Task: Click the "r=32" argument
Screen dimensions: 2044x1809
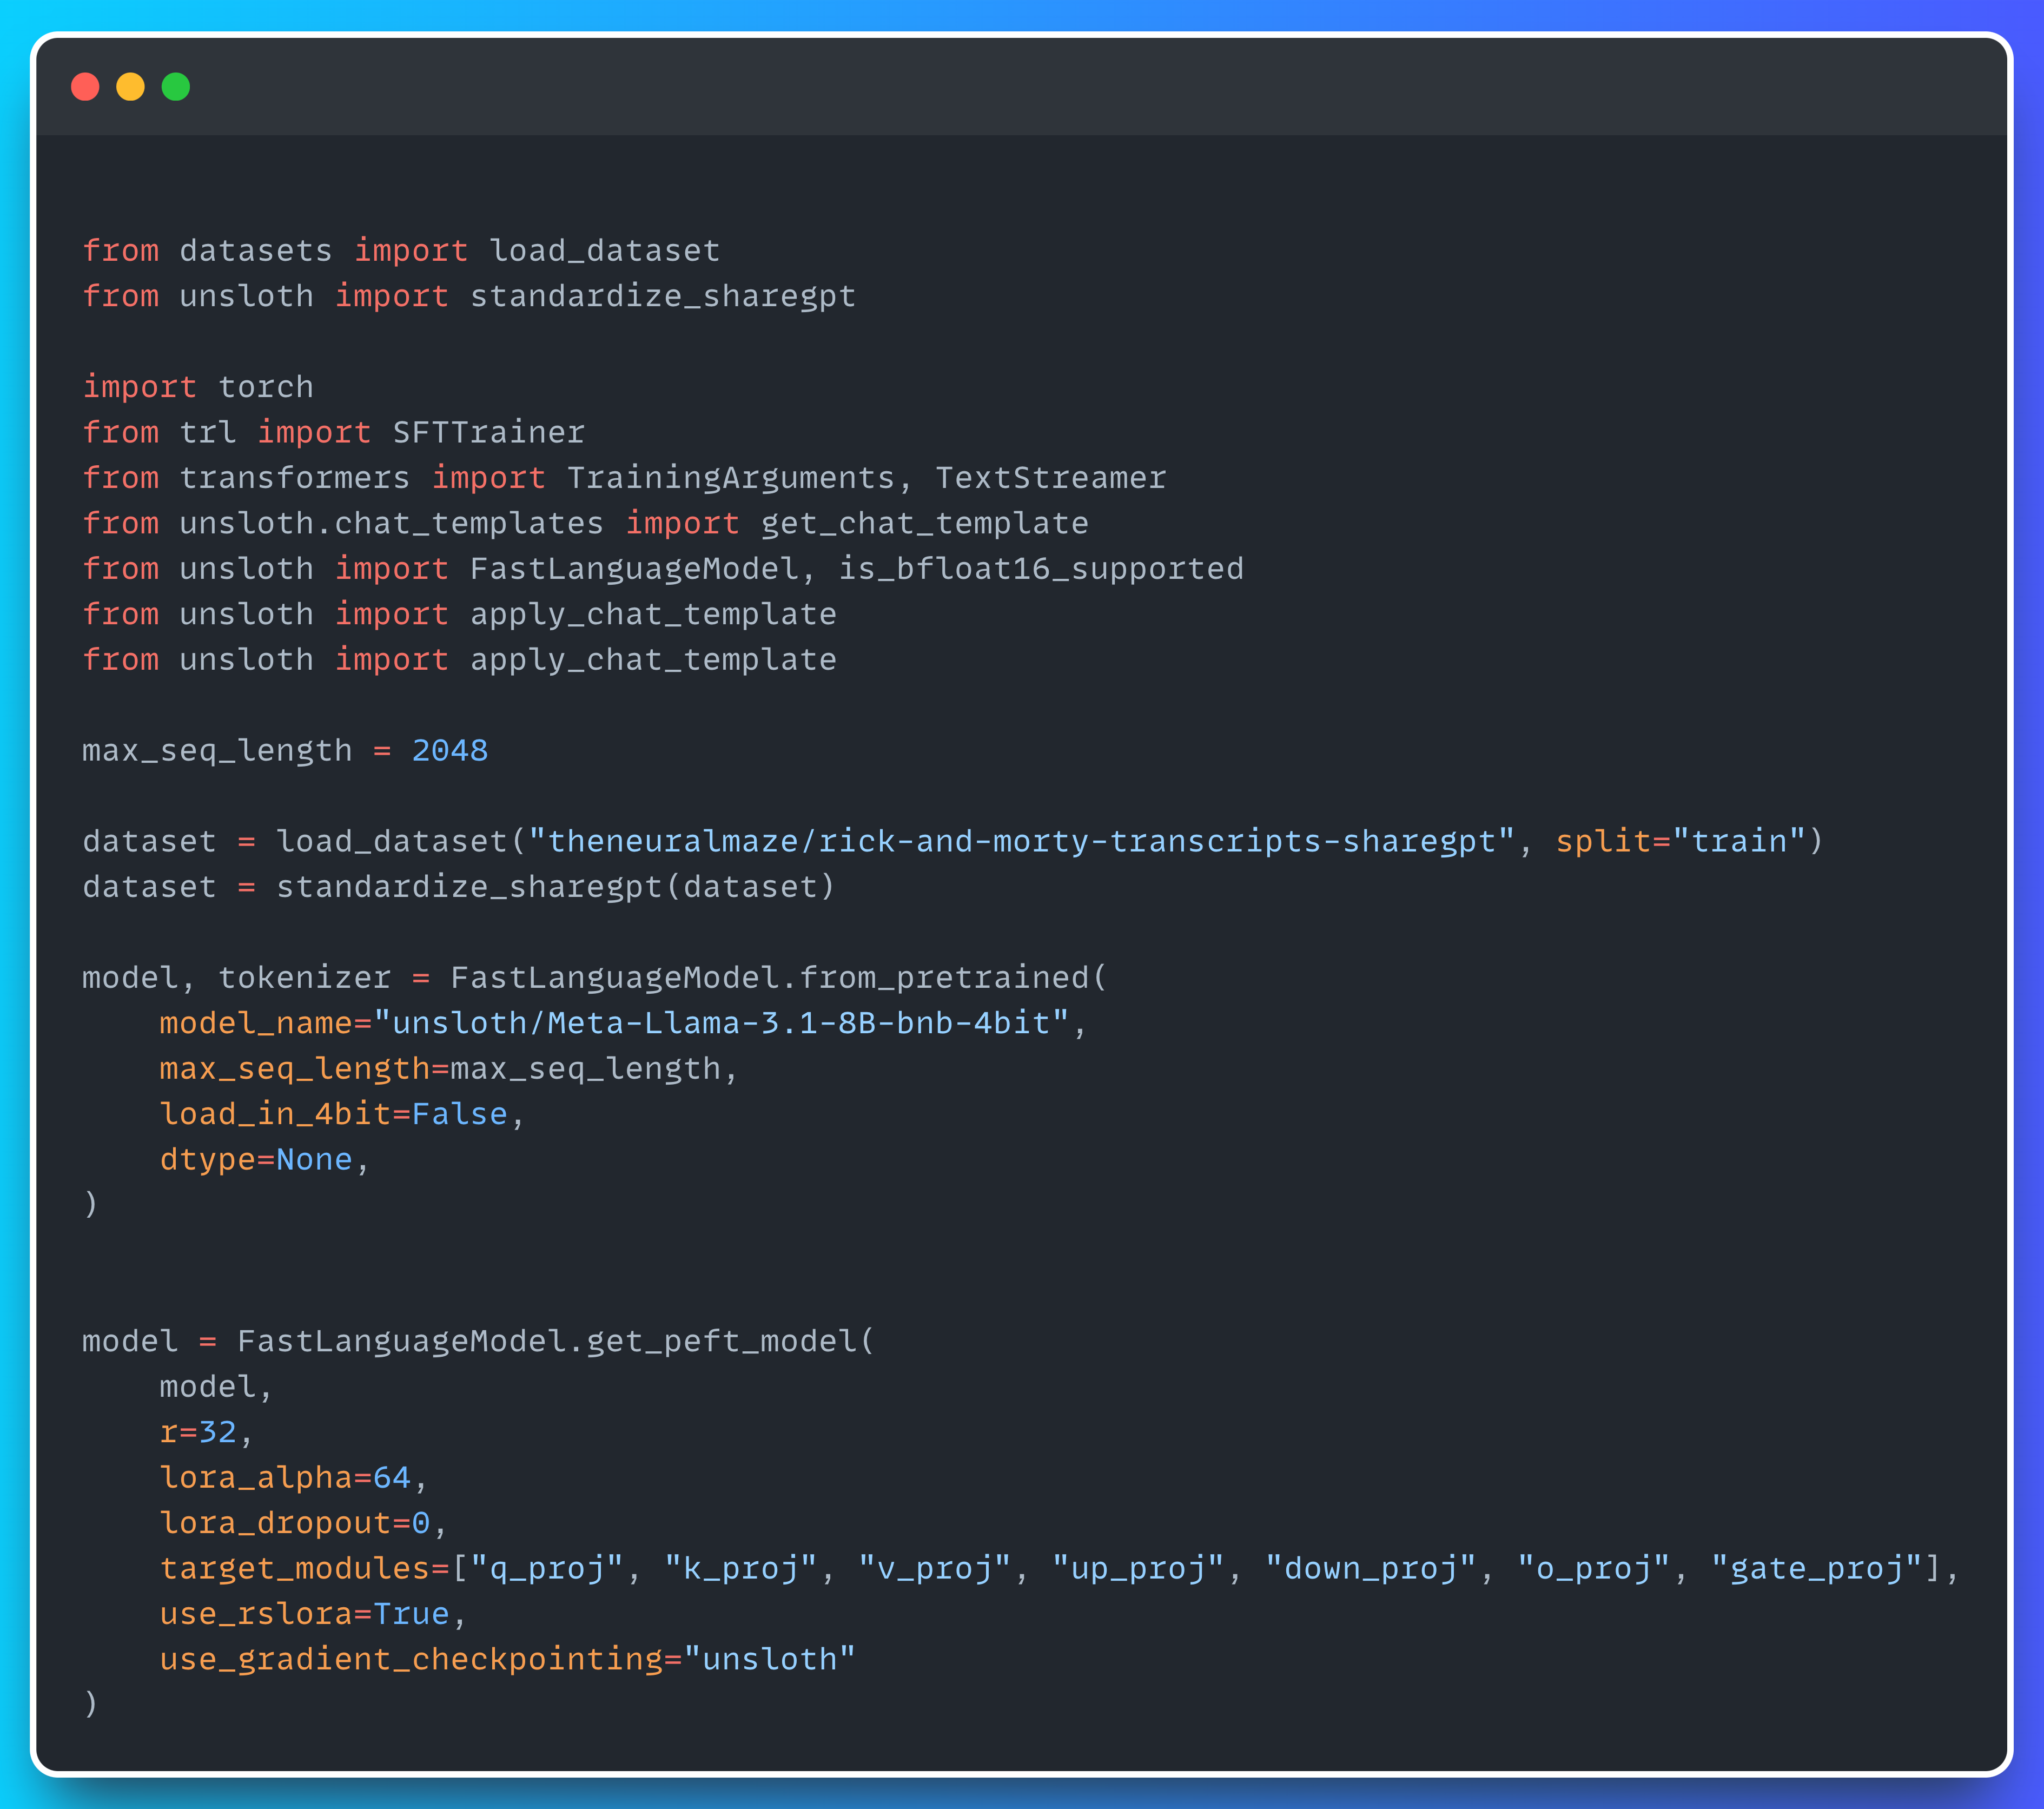Action: coord(198,1432)
